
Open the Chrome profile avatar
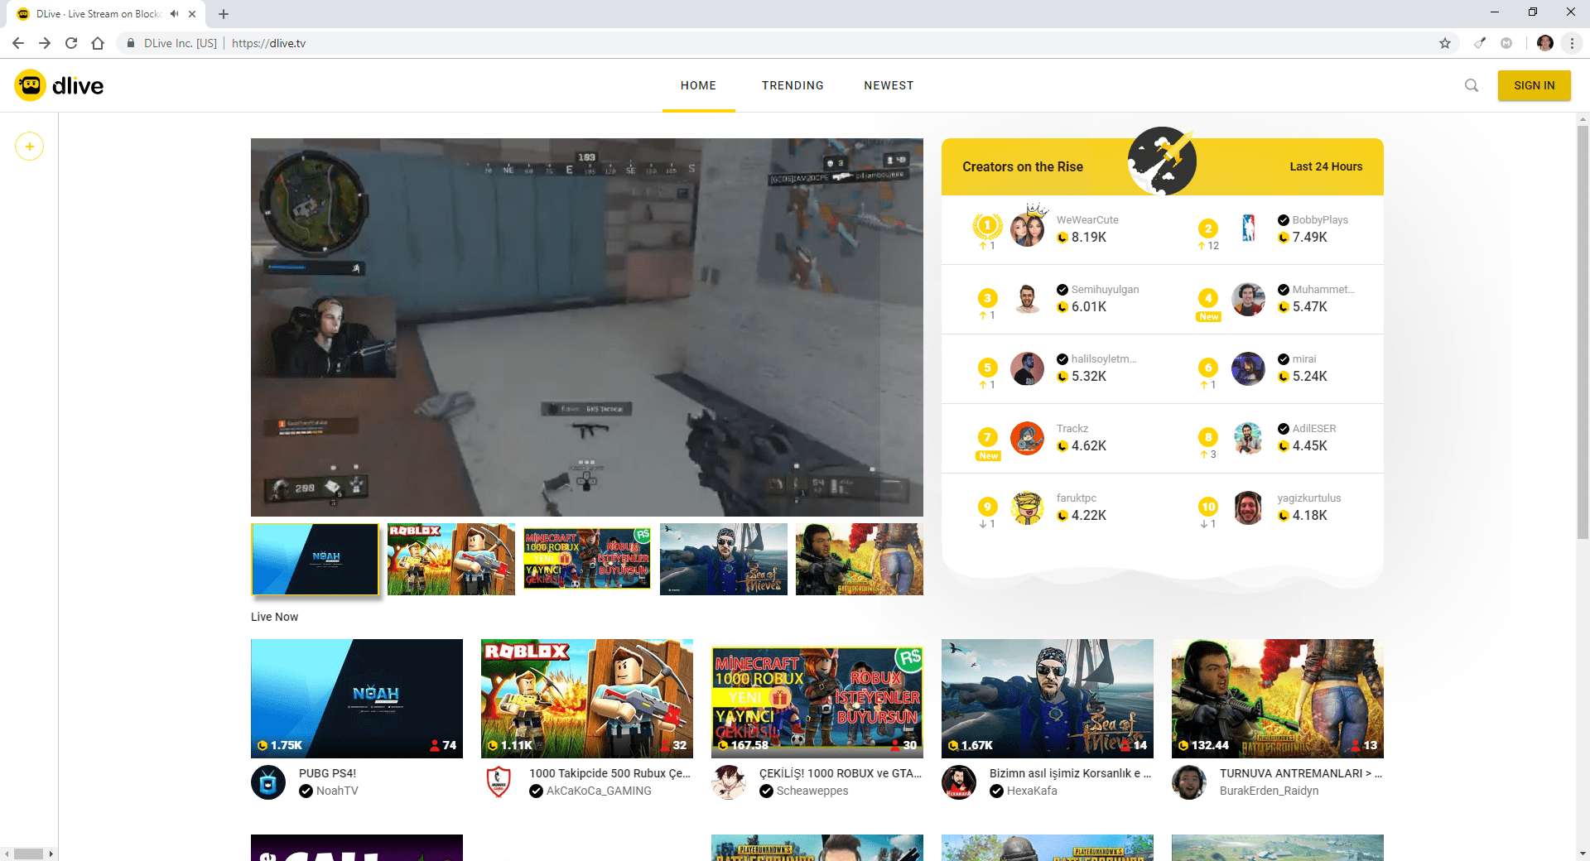pos(1545,43)
